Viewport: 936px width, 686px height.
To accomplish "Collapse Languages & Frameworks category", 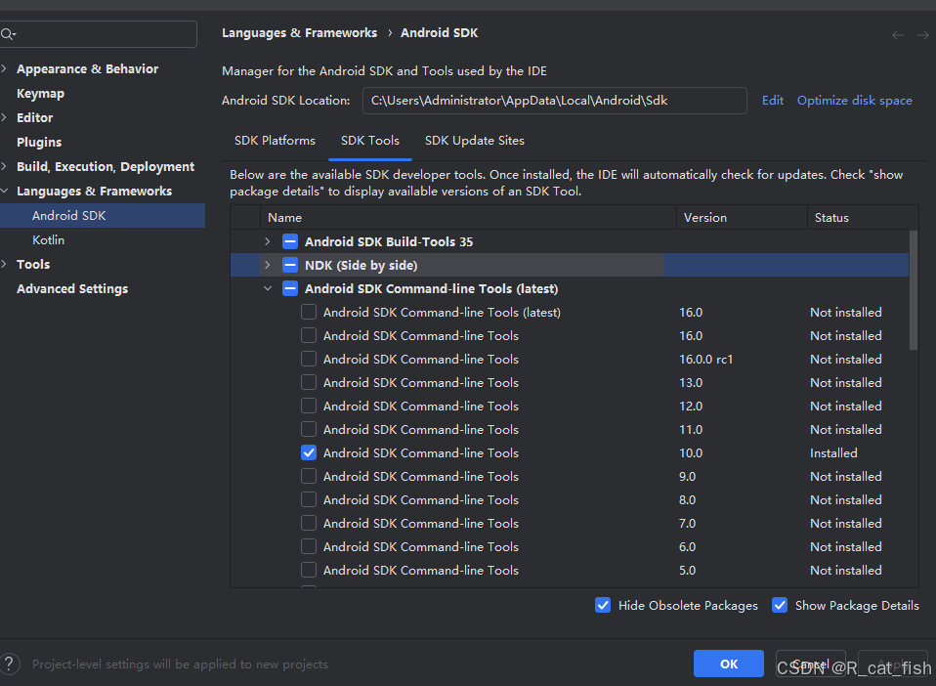I will pos(4,192).
